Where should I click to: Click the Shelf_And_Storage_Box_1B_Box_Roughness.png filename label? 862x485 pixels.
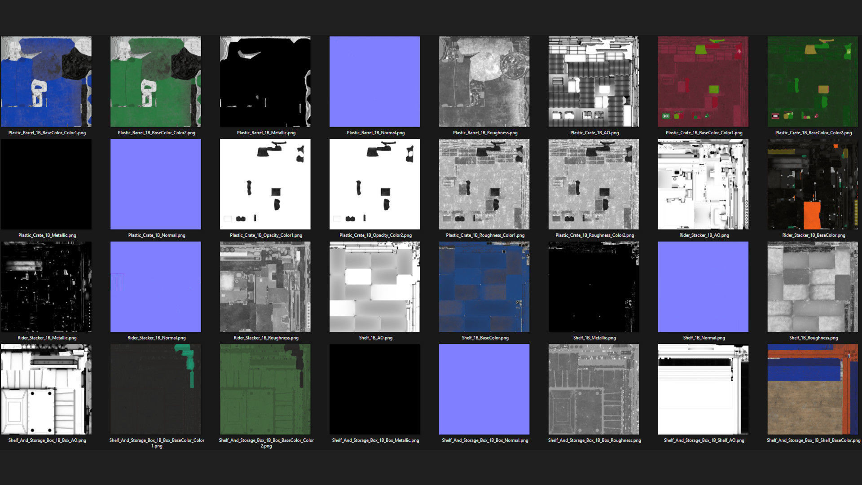594,441
